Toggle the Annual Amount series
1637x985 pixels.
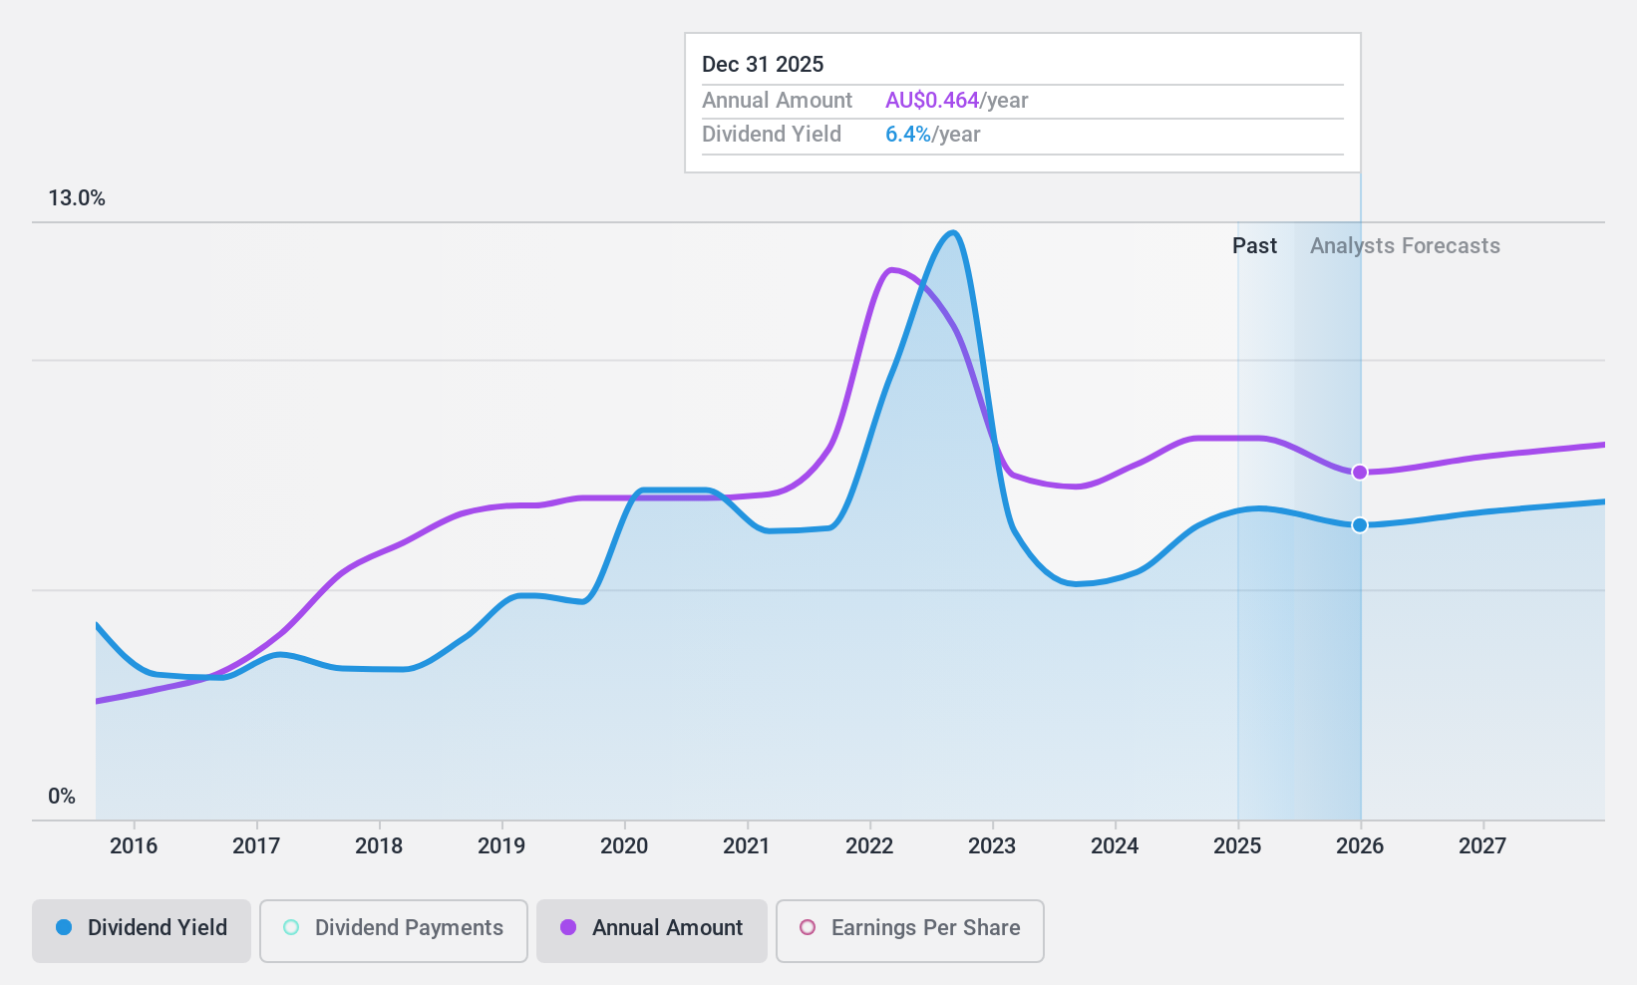(x=652, y=931)
